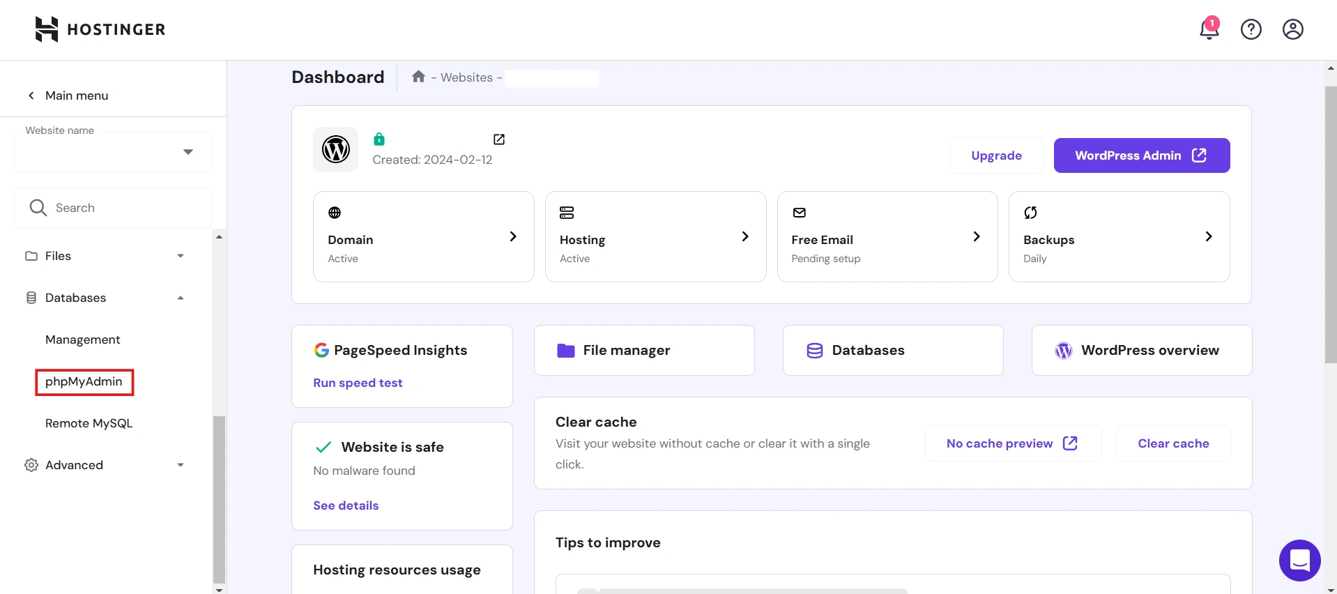Click the main page vertical scrollbar

pos(1331,224)
